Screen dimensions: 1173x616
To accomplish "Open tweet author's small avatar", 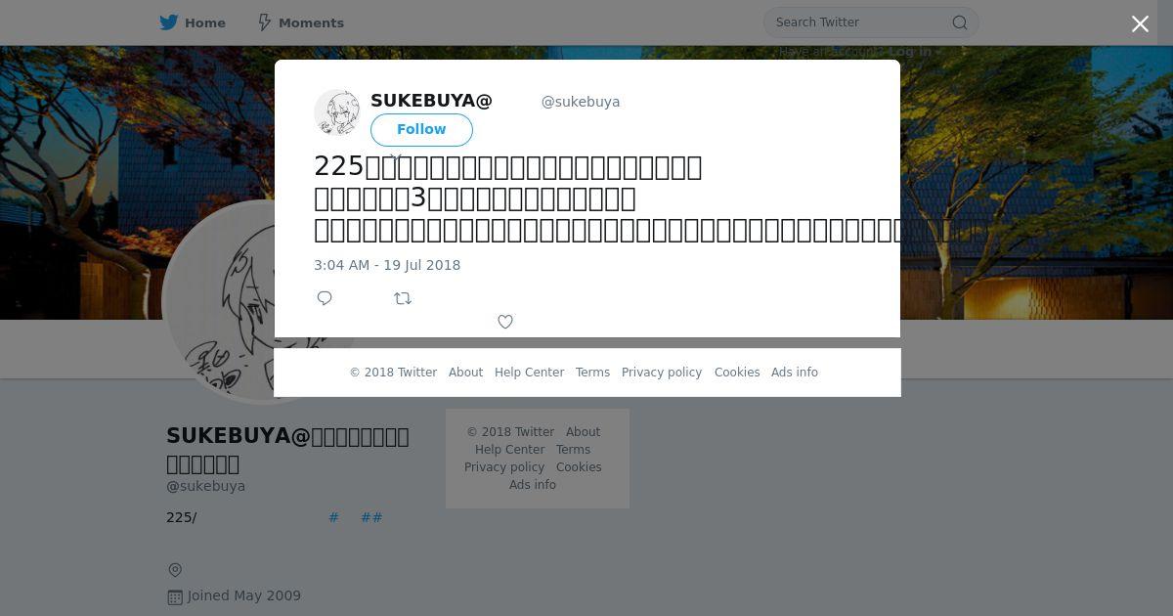I will click(337, 112).
